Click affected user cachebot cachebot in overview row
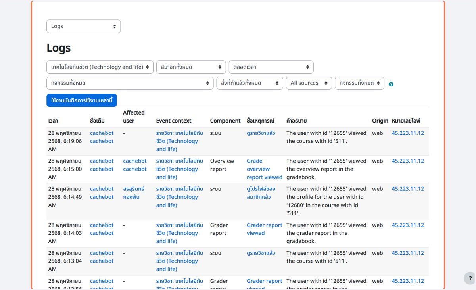The width and height of the screenshot is (476, 290). coord(135,165)
